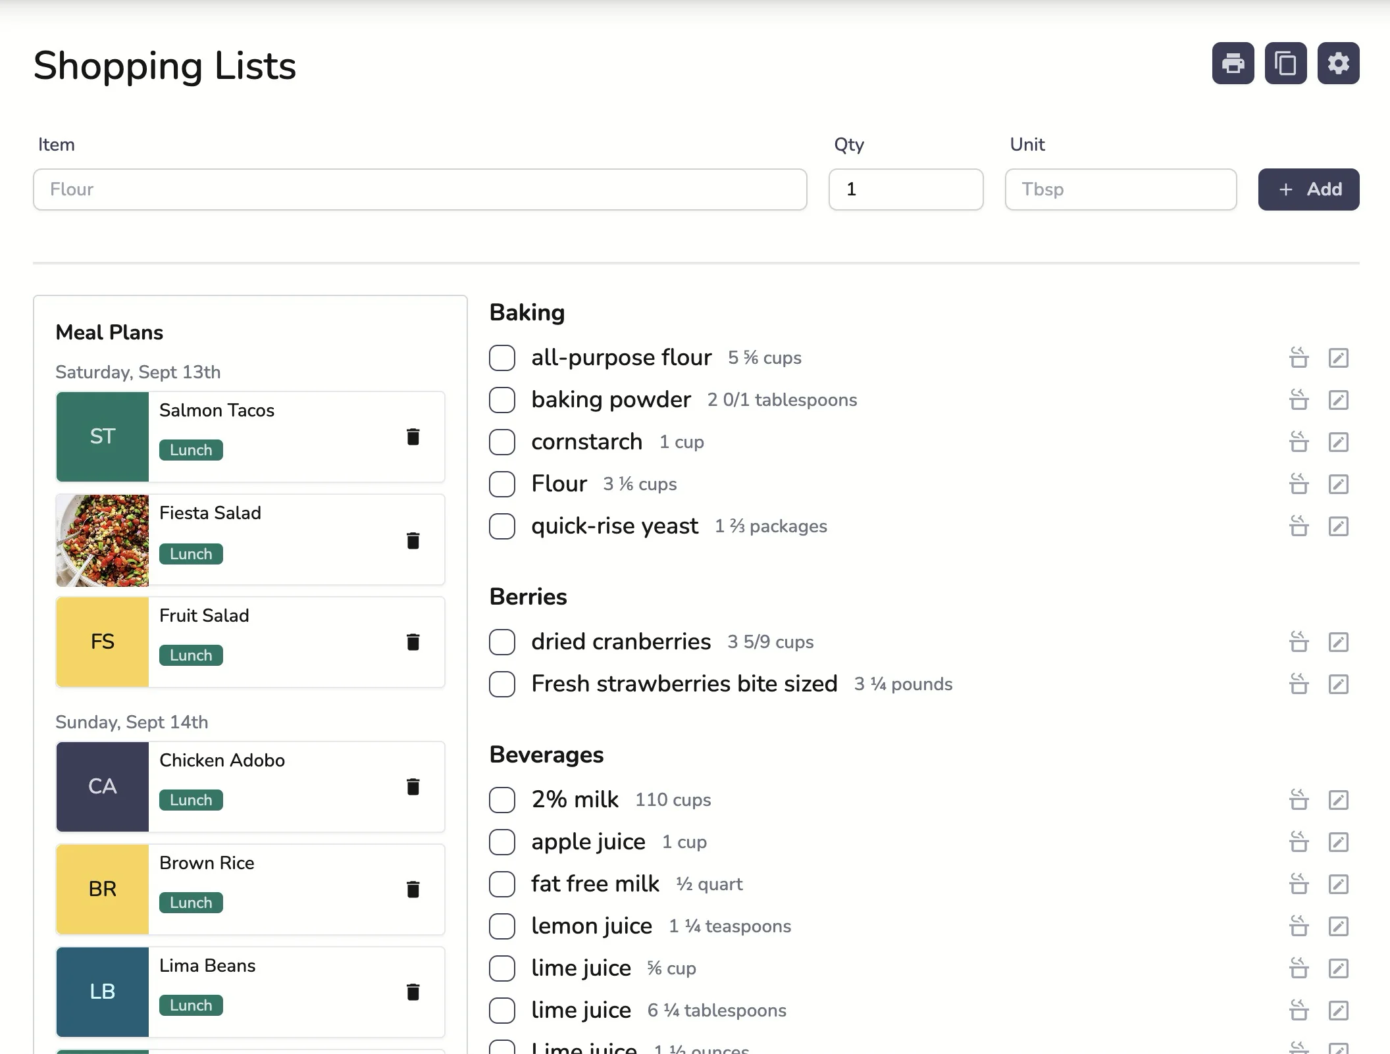Click the Fiesta Salad meal thumbnail

[x=102, y=540]
